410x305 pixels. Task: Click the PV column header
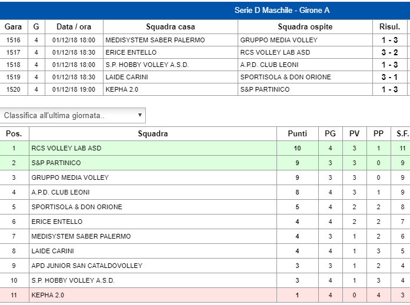tap(355, 134)
